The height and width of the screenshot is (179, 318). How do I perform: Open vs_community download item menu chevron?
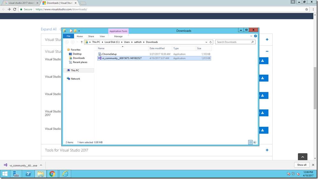(41, 165)
